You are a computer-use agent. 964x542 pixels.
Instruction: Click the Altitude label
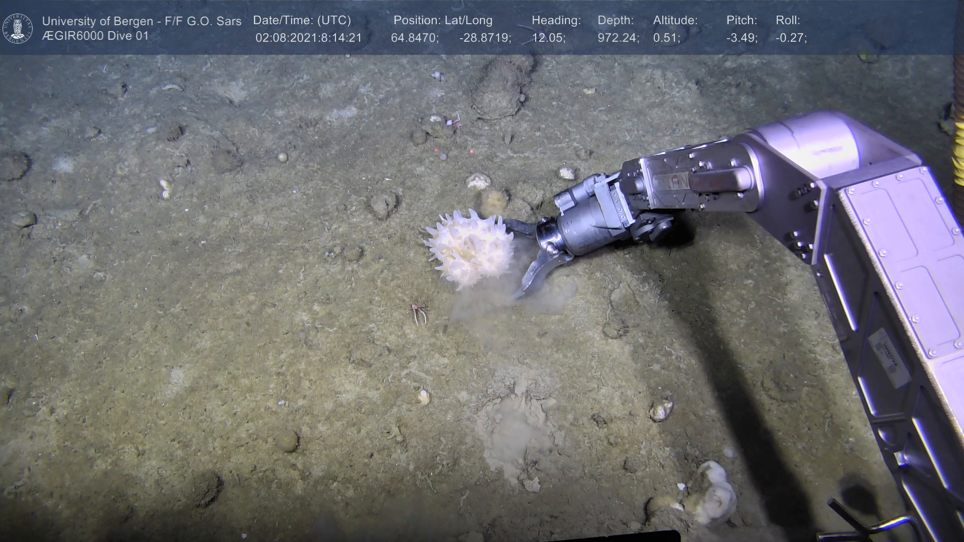click(675, 20)
